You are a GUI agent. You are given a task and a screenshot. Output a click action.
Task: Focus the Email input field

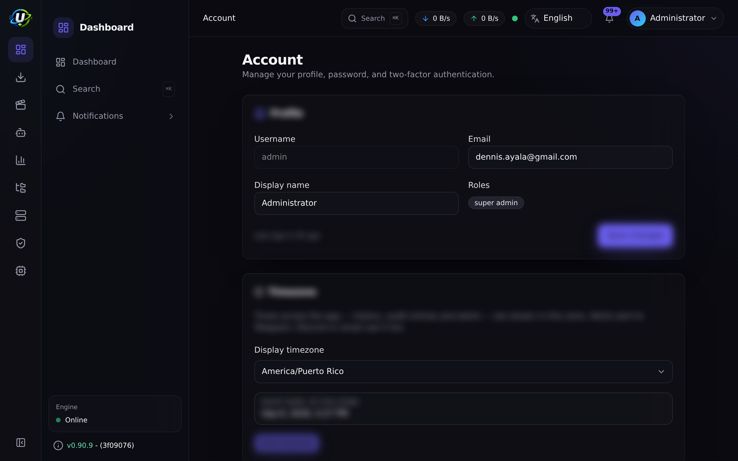click(570, 157)
